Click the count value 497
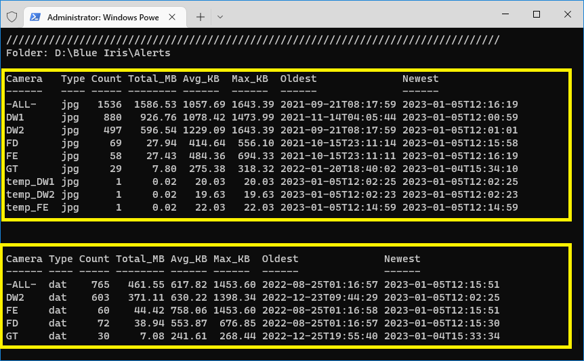This screenshot has width=584, height=361. coord(112,130)
